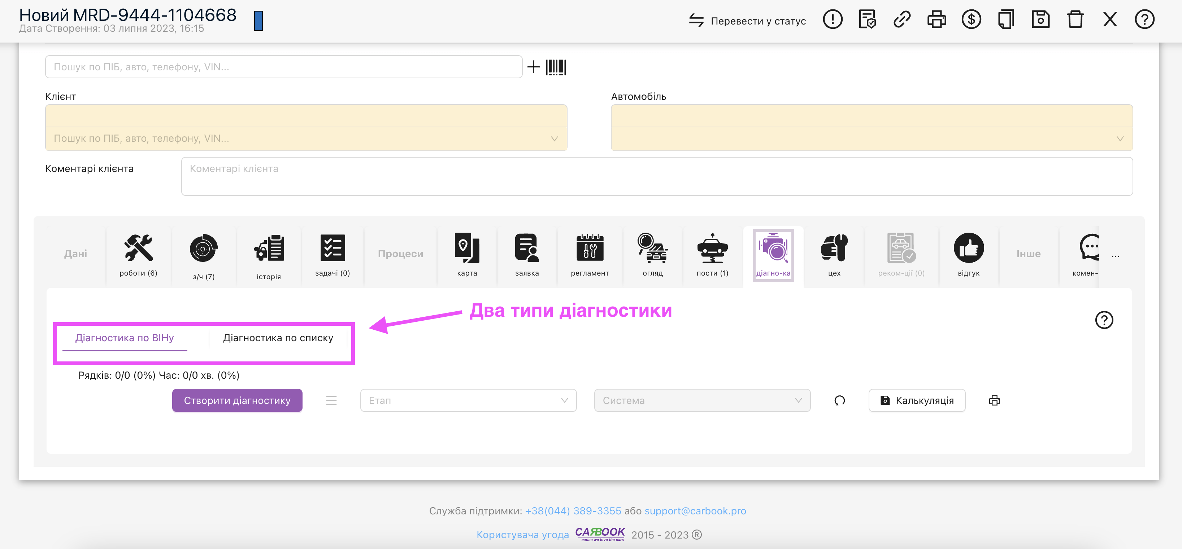
Task: Expand the Система dropdown
Action: (x=701, y=400)
